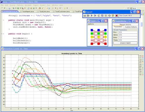Start the simulation with Repast play button
This screenshot has width=145, height=112.
pos(92,16)
